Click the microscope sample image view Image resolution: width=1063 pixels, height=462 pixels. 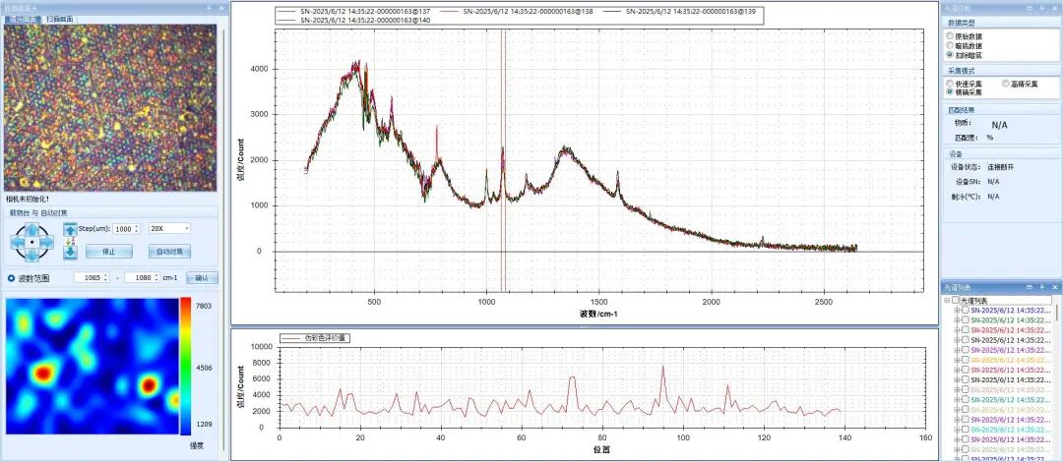(x=110, y=108)
